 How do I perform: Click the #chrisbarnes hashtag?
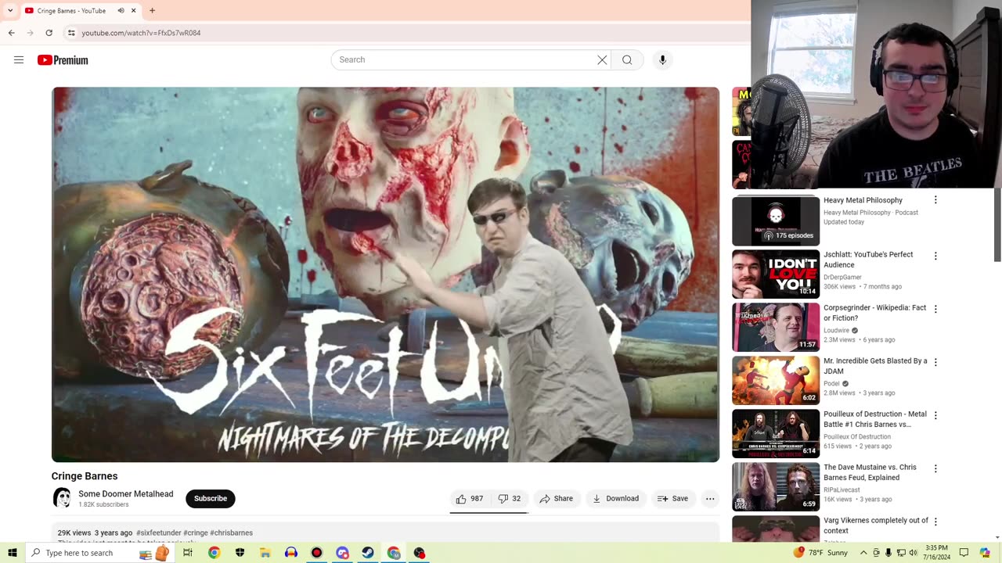click(x=232, y=533)
